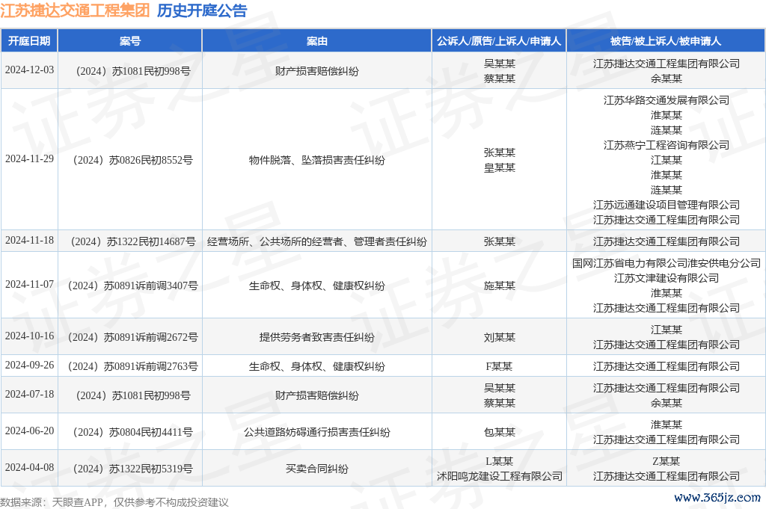Viewport: 766px width, 509px height.
Task: Click defendant 江苏文津建设有限公司
Action: pos(667,278)
